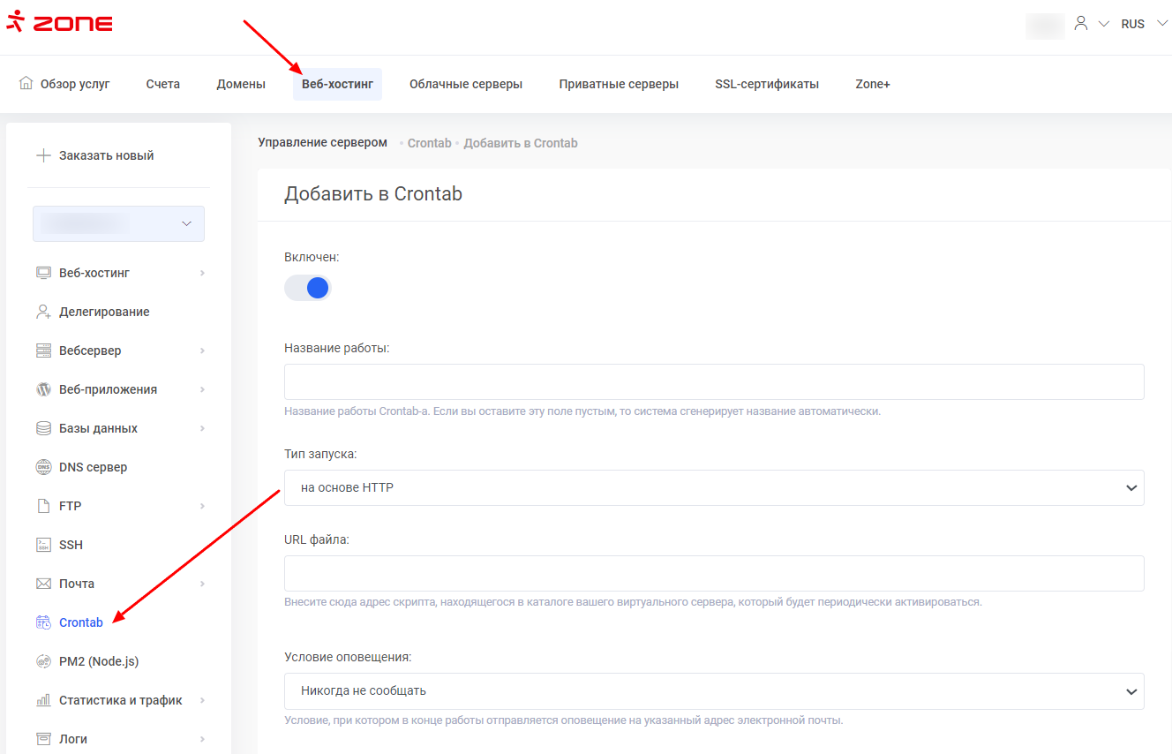1172x754 pixels.
Task: Open the SSL-сертификаты tab
Action: pyautogui.click(x=766, y=84)
